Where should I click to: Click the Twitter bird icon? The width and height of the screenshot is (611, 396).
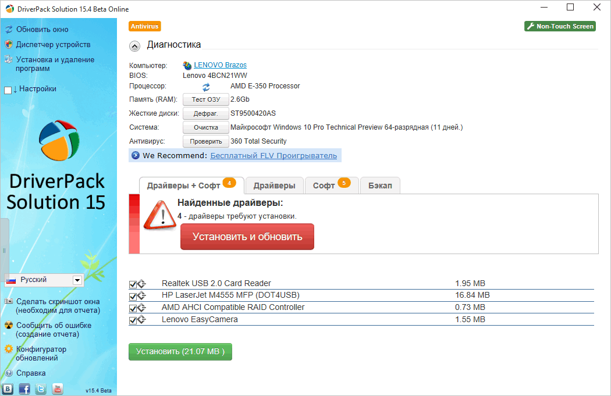(x=41, y=388)
